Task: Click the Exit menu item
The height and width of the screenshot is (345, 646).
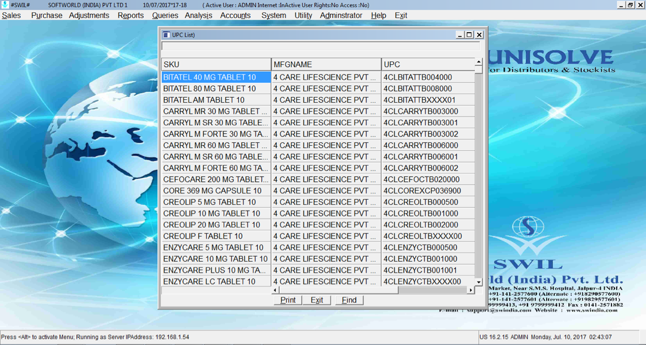Action: 401,15
